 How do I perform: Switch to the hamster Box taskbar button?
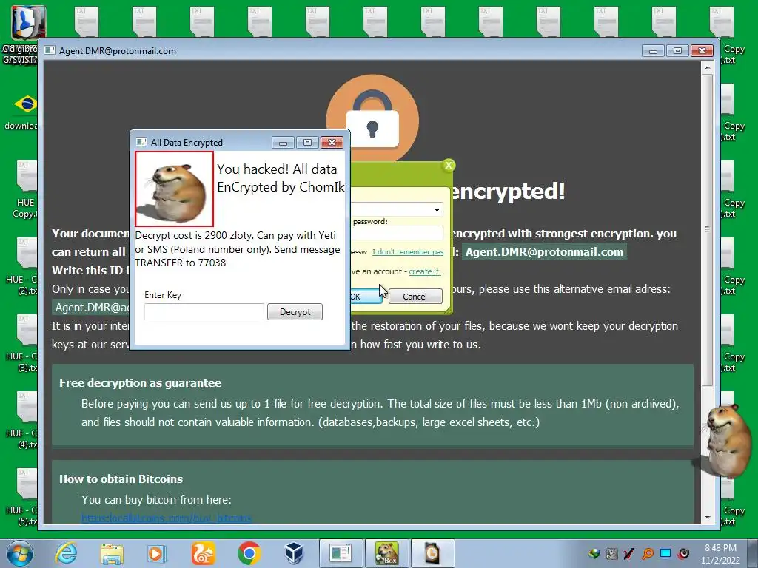coord(387,553)
